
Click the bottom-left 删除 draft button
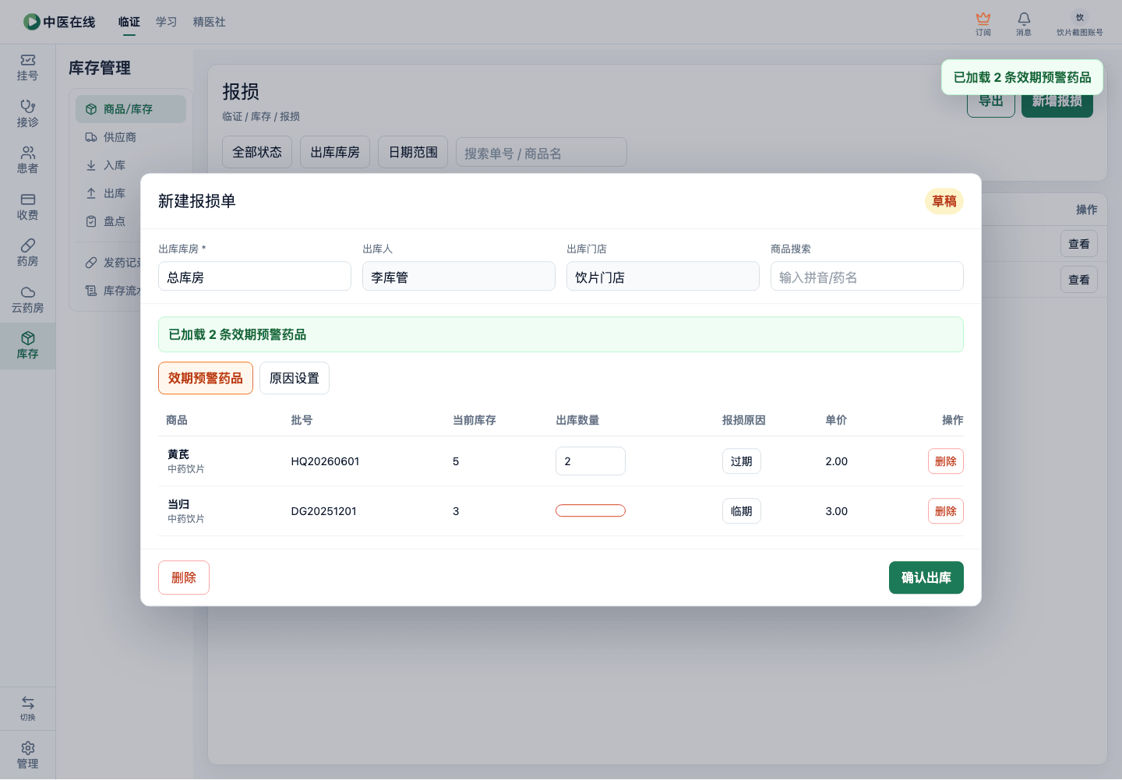[184, 577]
